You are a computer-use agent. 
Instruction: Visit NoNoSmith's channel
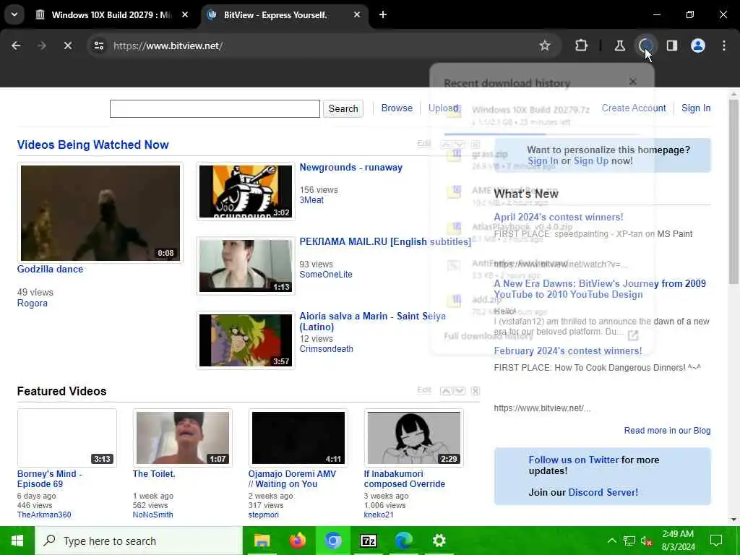point(153,515)
